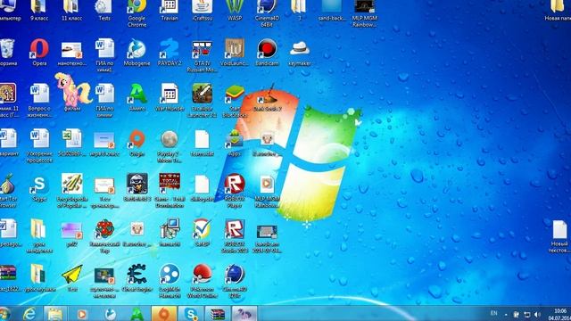The width and height of the screenshot is (571, 321).
Task: Launch the PAYDAY 2 shortcut
Action: [x=170, y=53]
